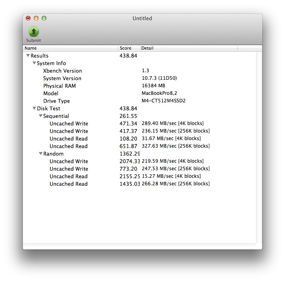The image size is (285, 281).
Task: Minimize the window using yellow button
Action: pos(36,18)
